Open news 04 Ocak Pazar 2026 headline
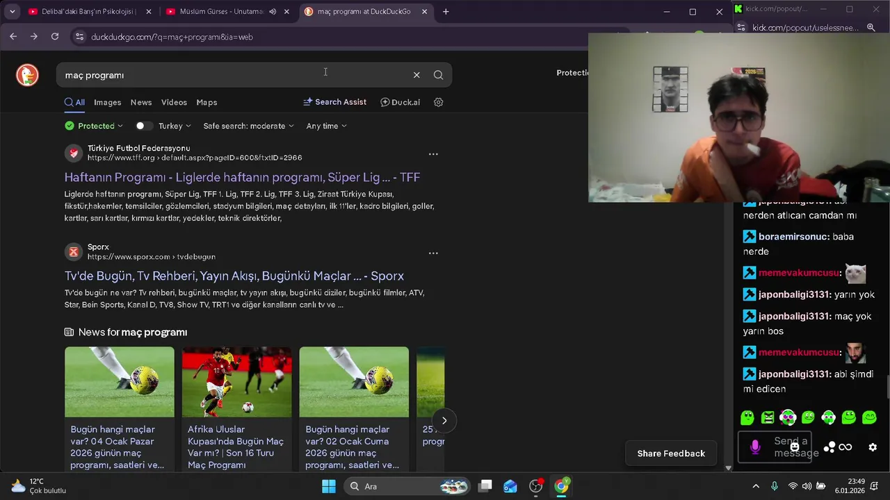The image size is (890, 500). click(119, 447)
